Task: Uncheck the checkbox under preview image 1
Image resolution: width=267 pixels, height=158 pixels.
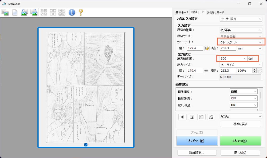Action: point(86,145)
